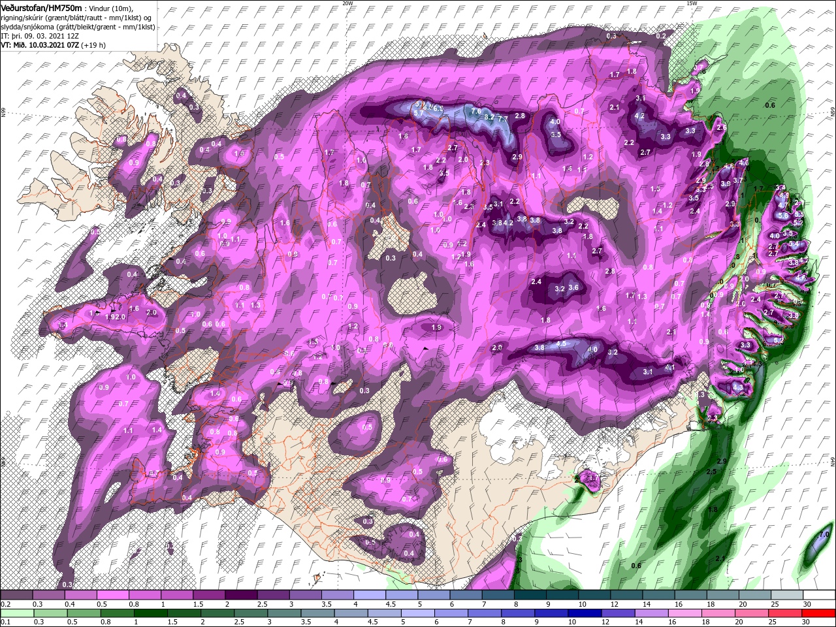Click the '3.6' precipitation value on the map
Viewport: 836px width, 627px height.
click(573, 287)
